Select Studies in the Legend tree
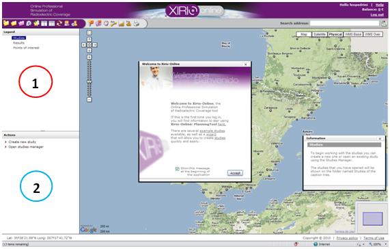The height and width of the screenshot is (249, 390). [x=19, y=38]
